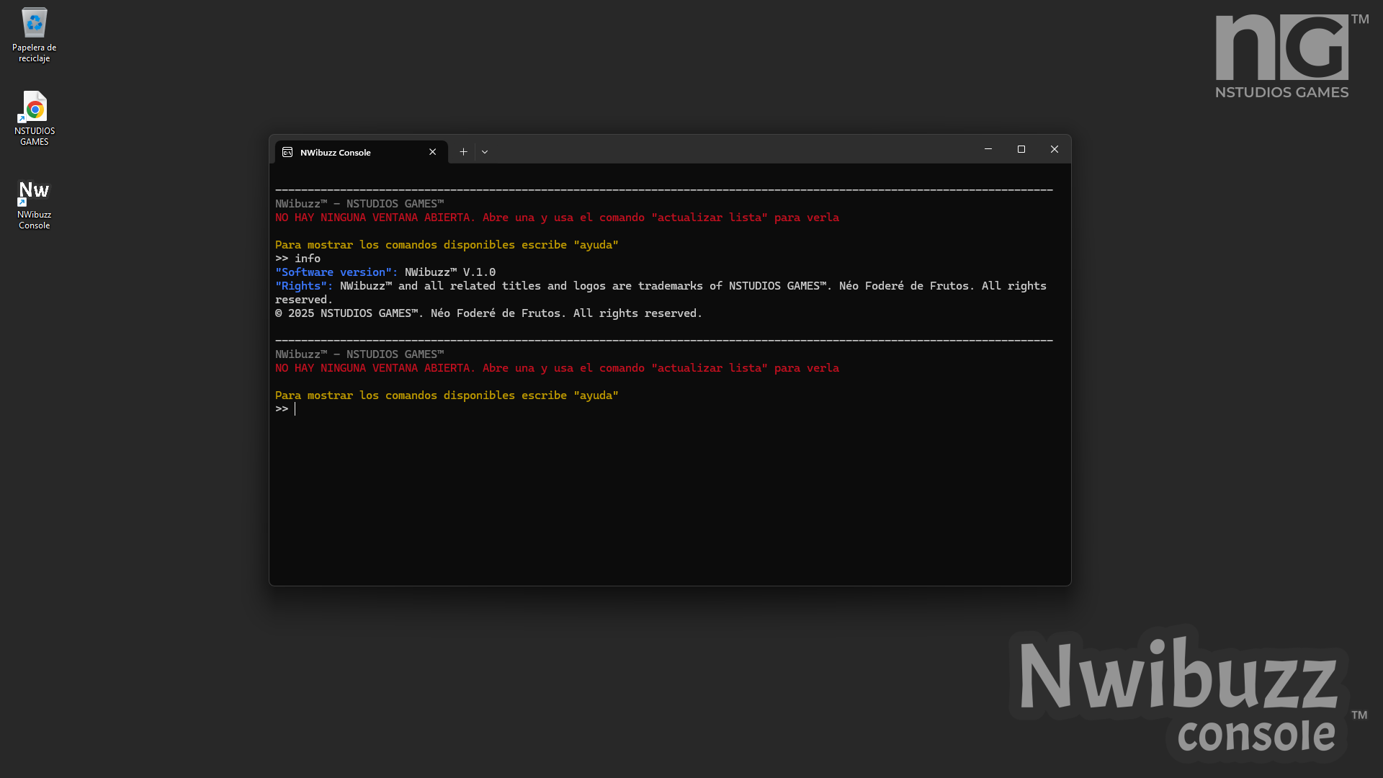Screen dimensions: 1383x778
Task: Close the NWibuzz Console window
Action: [x=1055, y=149]
